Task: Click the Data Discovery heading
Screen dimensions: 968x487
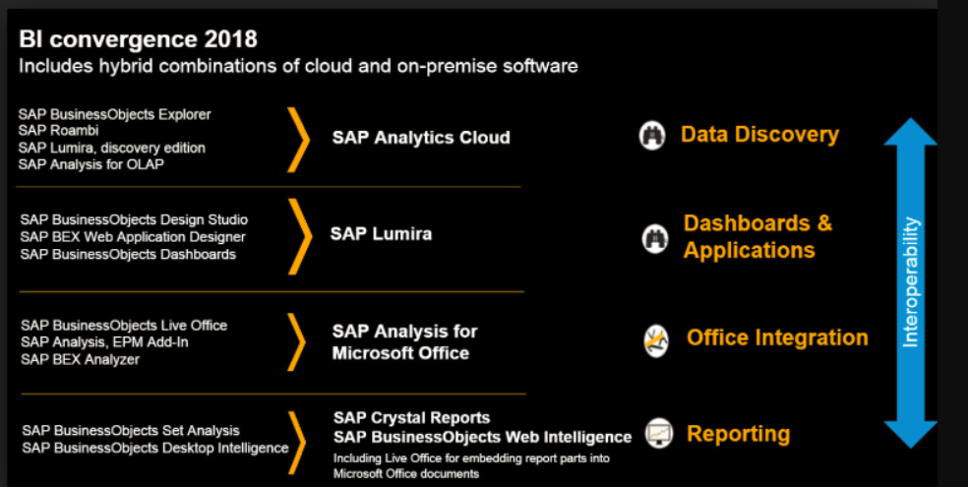Action: (759, 135)
